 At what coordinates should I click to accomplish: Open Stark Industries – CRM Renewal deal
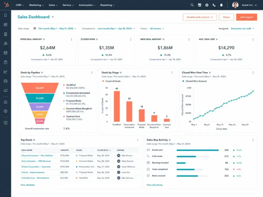click(x=36, y=161)
